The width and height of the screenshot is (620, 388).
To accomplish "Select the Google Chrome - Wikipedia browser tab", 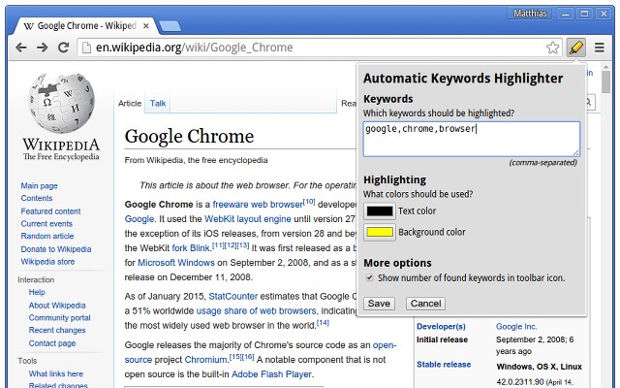I will tap(86, 26).
